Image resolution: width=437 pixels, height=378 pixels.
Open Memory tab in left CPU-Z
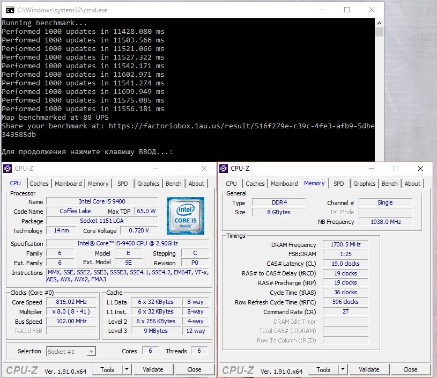(98, 184)
